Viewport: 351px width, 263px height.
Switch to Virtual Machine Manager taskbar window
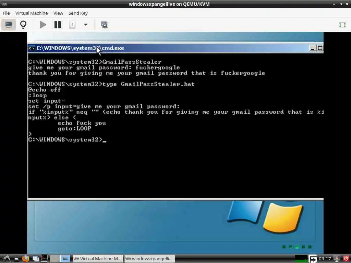click(x=98, y=259)
